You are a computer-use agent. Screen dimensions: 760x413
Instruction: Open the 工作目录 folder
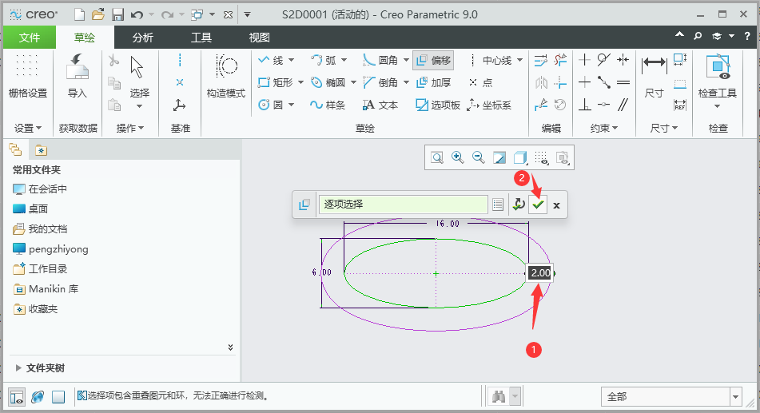point(40,268)
